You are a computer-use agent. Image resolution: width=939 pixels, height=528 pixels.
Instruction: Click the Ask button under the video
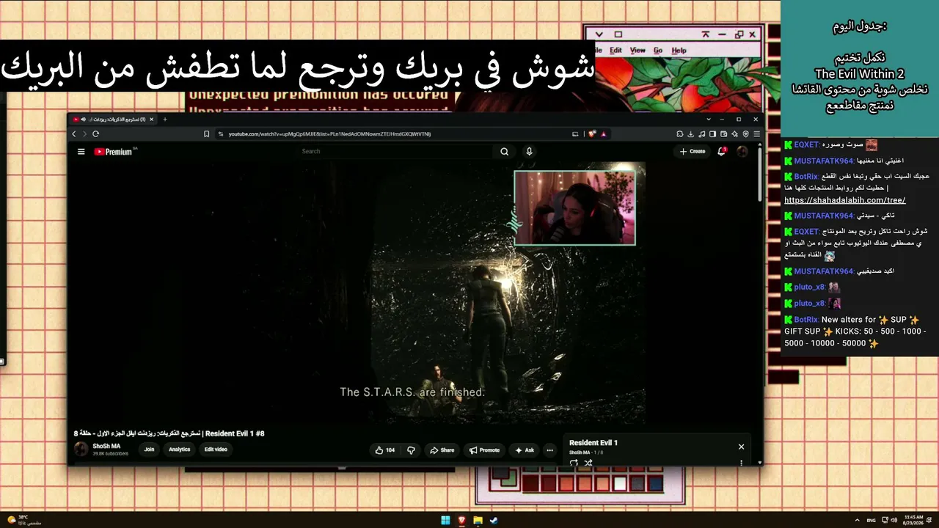pyautogui.click(x=525, y=450)
